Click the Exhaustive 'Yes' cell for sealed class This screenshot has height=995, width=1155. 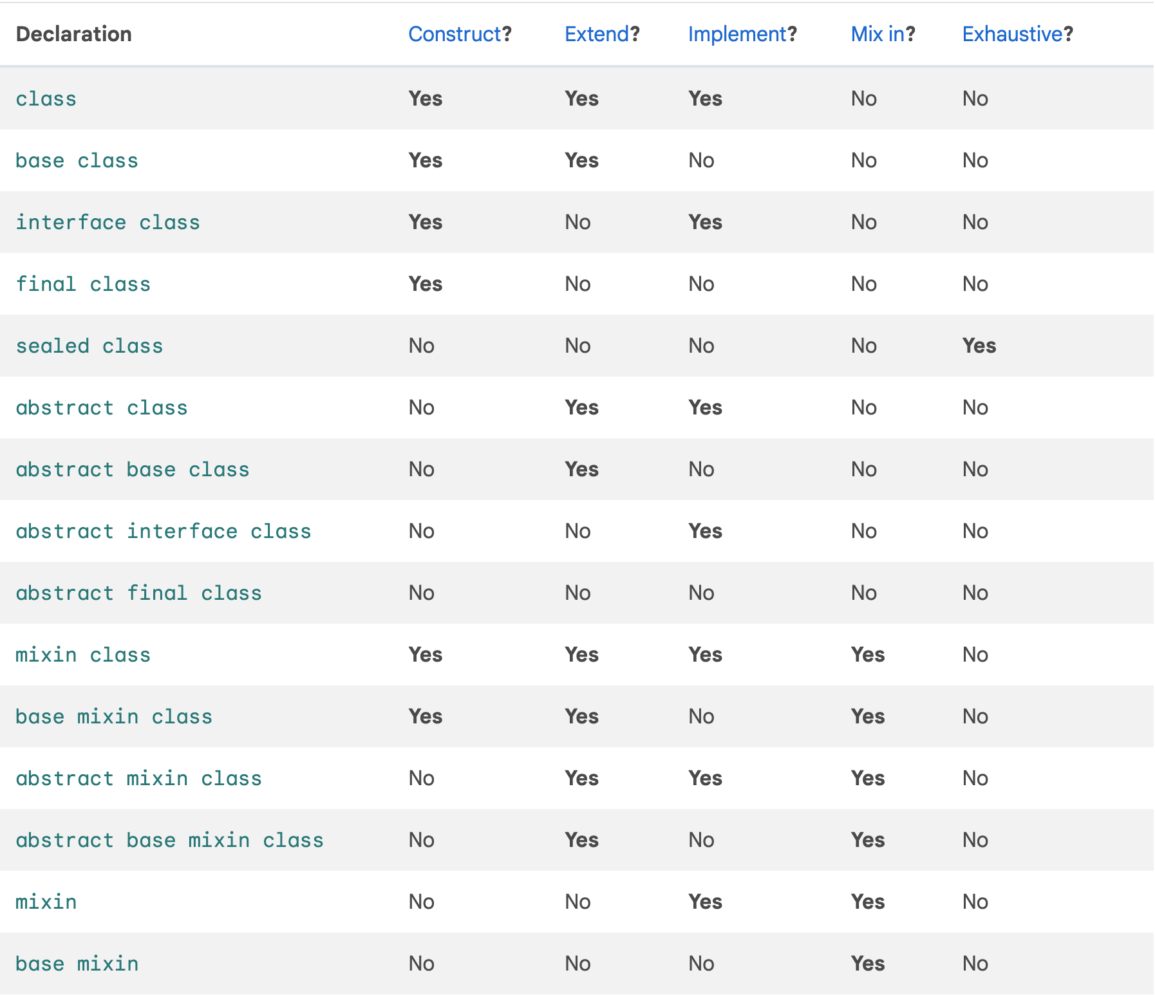pyautogui.click(x=979, y=346)
